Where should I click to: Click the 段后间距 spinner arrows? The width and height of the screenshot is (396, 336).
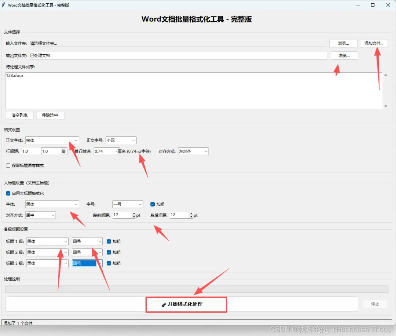tap(191, 215)
